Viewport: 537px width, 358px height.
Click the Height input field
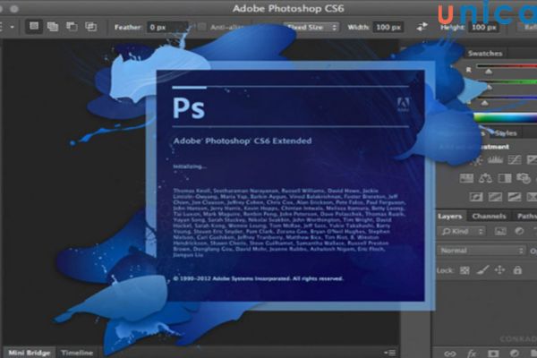pyautogui.click(x=484, y=27)
